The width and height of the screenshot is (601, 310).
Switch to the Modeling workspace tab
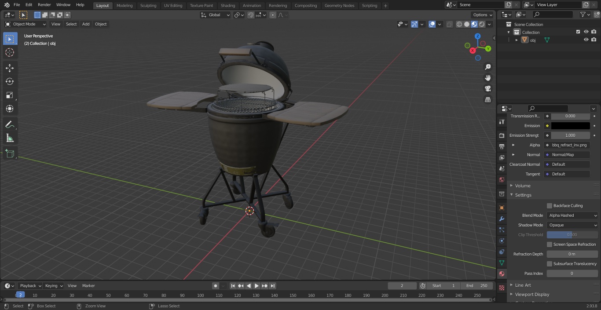point(125,5)
